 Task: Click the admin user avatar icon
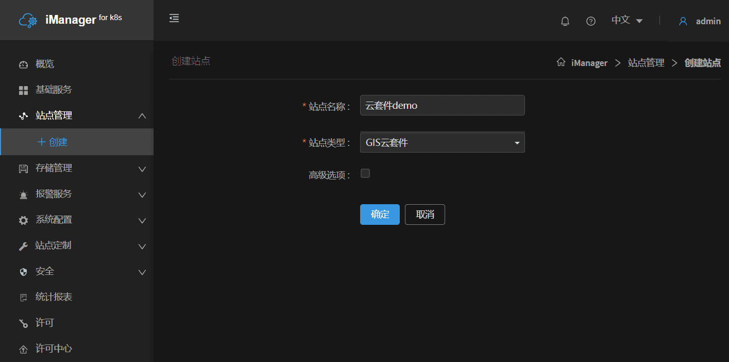coord(683,21)
